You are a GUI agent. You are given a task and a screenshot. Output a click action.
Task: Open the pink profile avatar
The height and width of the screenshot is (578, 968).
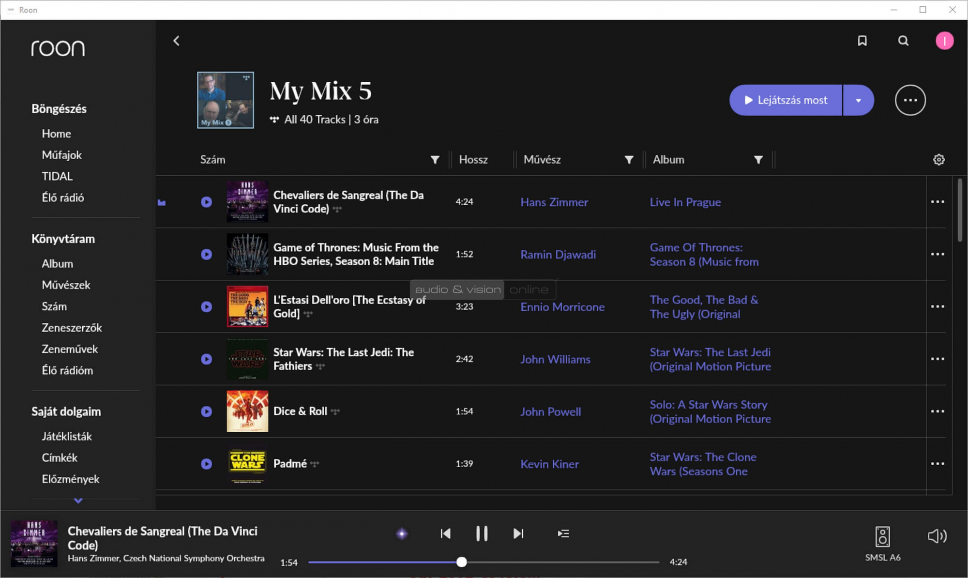(x=944, y=41)
